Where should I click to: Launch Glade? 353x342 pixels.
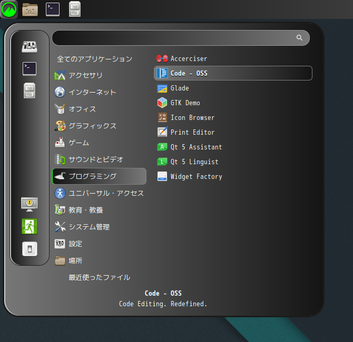click(233, 88)
